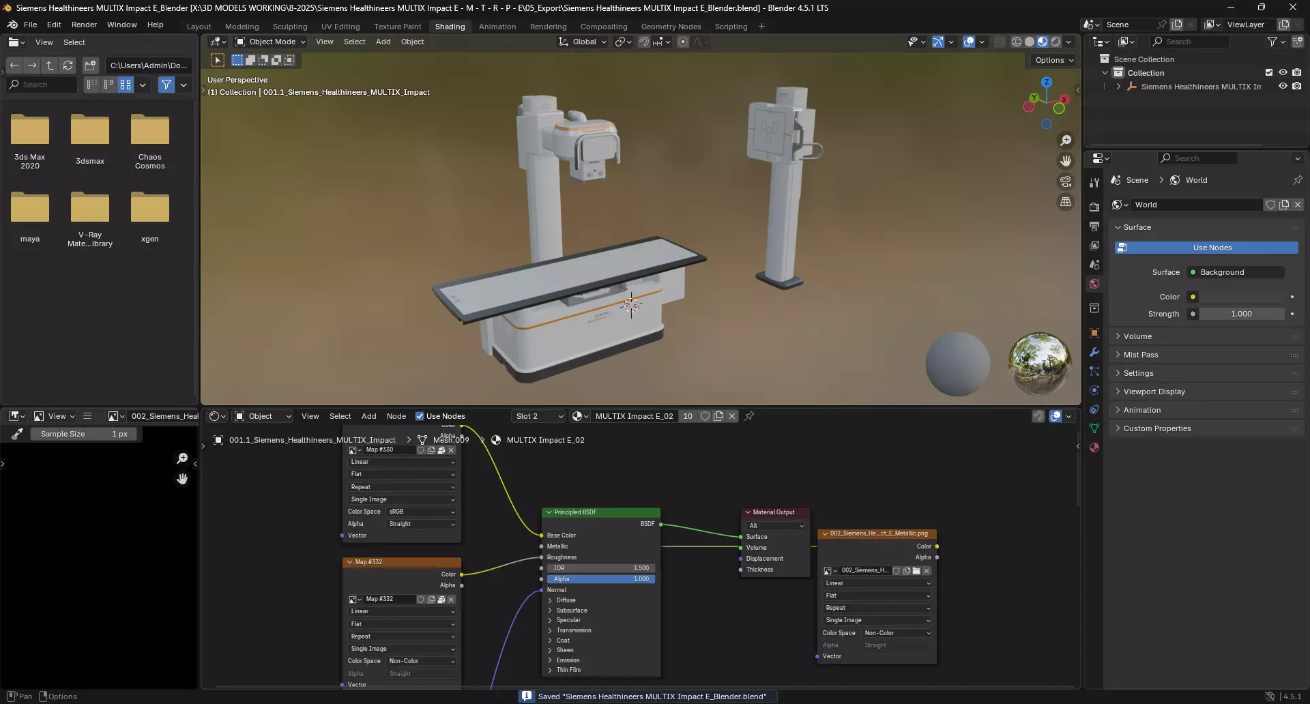Screen dimensions: 1310x704
Task: Select solid viewport shading
Action: point(1030,42)
